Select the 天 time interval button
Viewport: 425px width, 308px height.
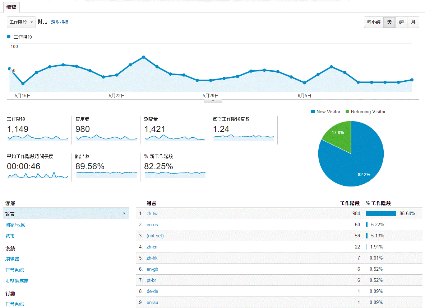pyautogui.click(x=389, y=22)
